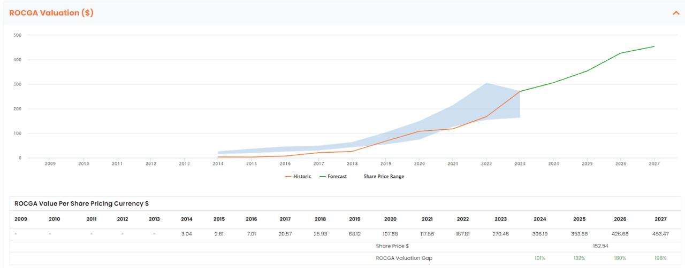685x268 pixels.
Task: Click the Share Price $ row label
Action: 392,246
